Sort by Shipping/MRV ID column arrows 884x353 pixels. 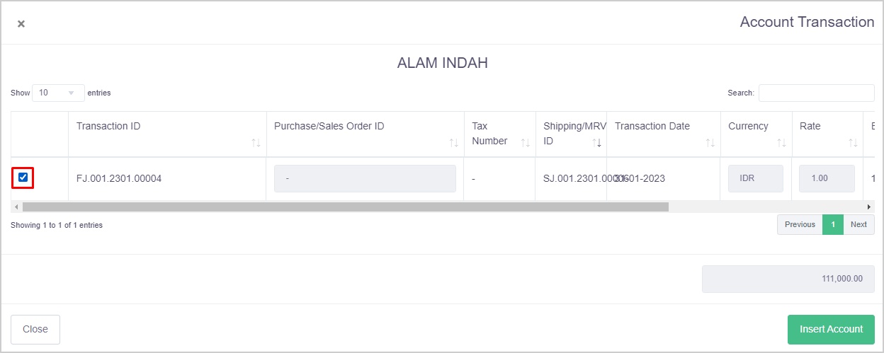pyautogui.click(x=596, y=143)
